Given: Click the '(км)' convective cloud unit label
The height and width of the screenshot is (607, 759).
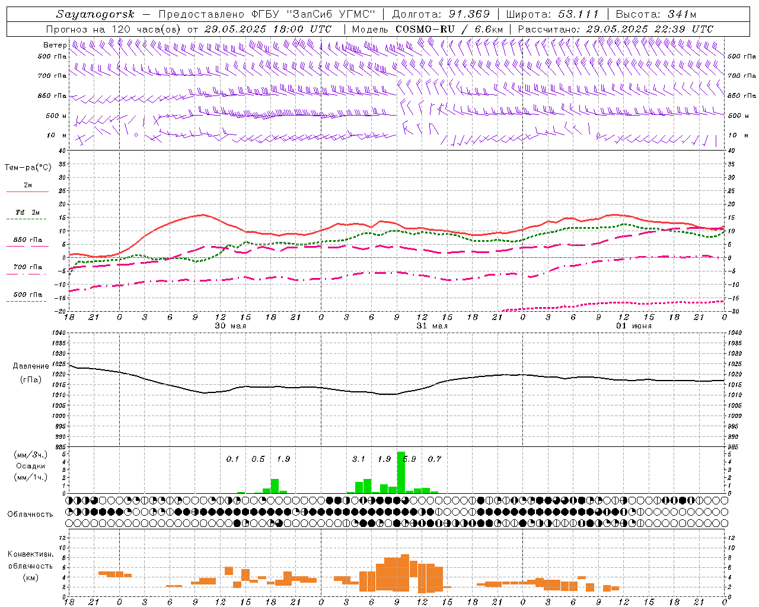Looking at the screenshot, I should coord(30,577).
